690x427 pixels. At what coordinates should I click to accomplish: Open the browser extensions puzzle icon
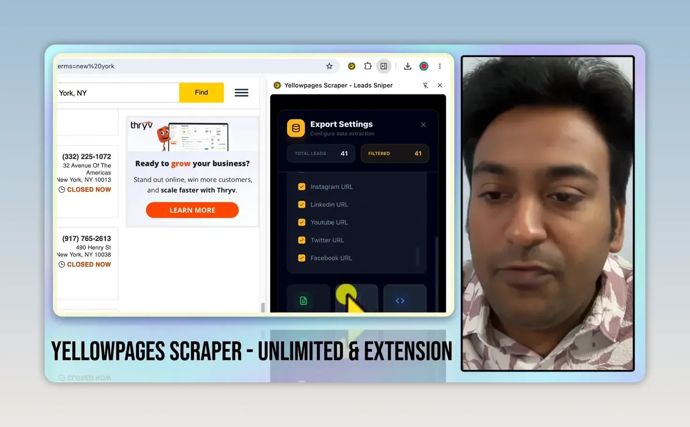click(x=368, y=66)
